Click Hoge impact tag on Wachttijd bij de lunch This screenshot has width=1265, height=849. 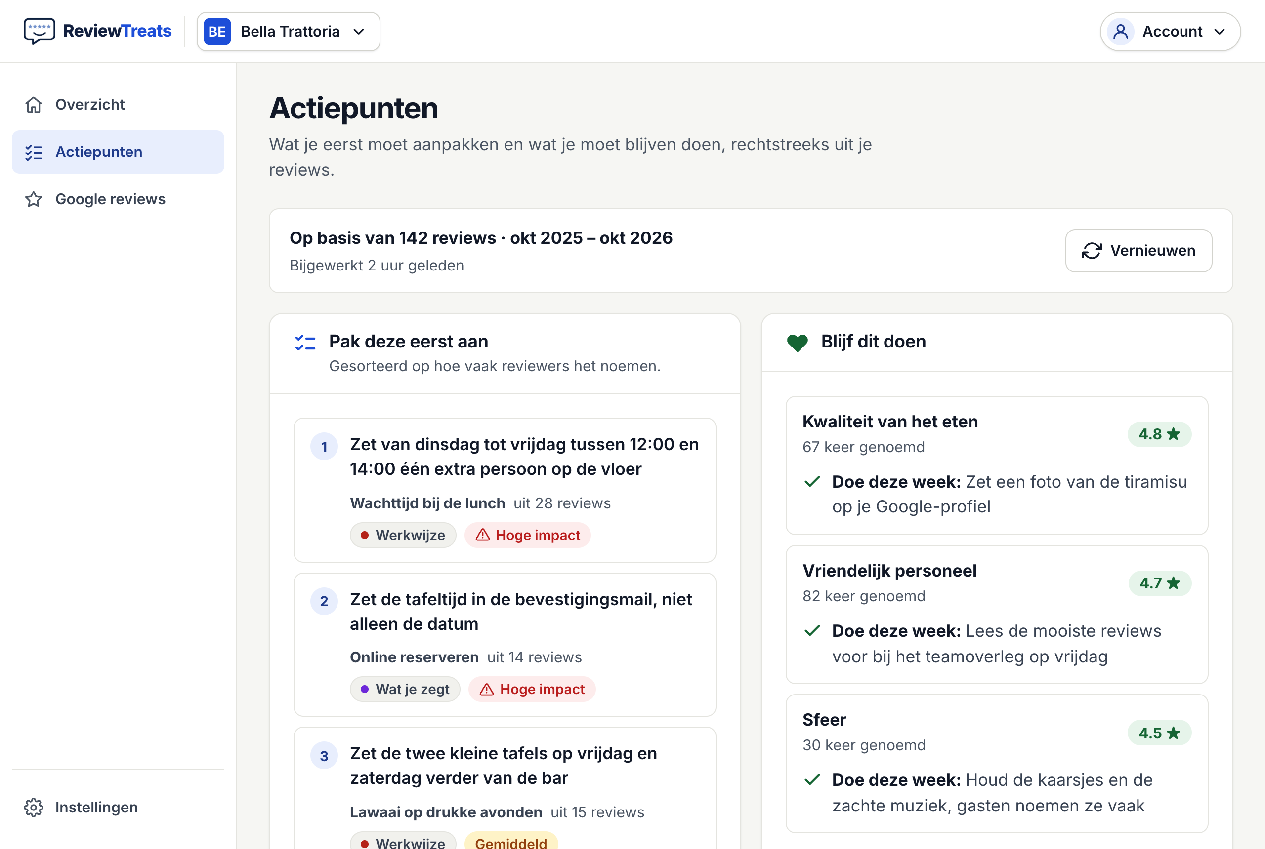pos(527,535)
